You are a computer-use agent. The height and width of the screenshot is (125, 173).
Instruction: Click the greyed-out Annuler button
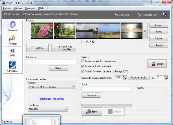pyautogui.click(x=114, y=111)
